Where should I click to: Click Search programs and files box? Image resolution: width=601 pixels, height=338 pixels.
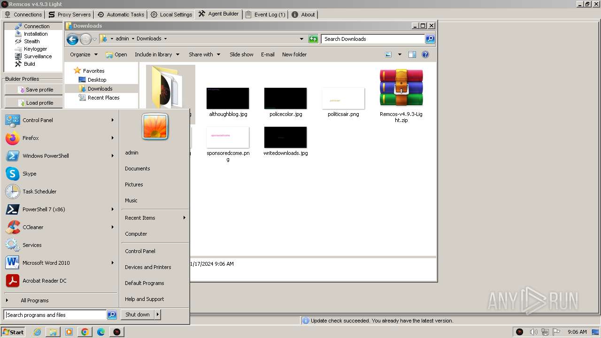(55, 315)
